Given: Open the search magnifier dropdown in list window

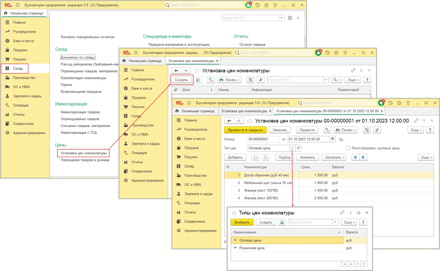Looking at the screenshot, I should [x=337, y=80].
